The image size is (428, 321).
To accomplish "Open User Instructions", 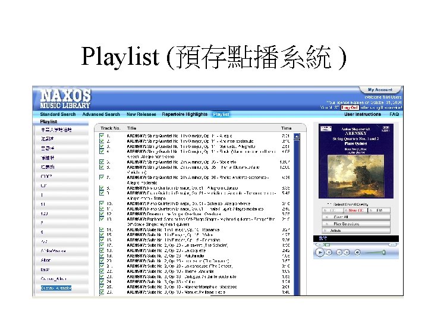I will tap(363, 114).
